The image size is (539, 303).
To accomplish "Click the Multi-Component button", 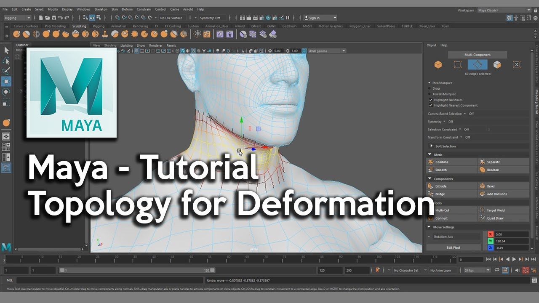I will pos(478,55).
